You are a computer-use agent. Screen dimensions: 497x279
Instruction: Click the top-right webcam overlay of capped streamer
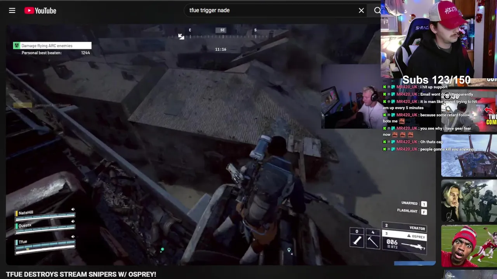(x=439, y=39)
